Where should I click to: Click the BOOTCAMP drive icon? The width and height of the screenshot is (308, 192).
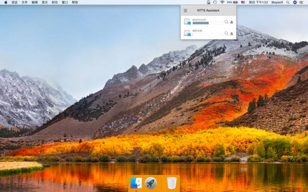[187, 22]
